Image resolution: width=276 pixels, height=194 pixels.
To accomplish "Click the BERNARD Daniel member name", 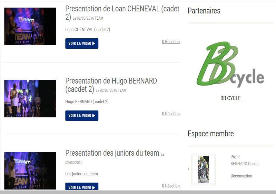I will 245,164.
